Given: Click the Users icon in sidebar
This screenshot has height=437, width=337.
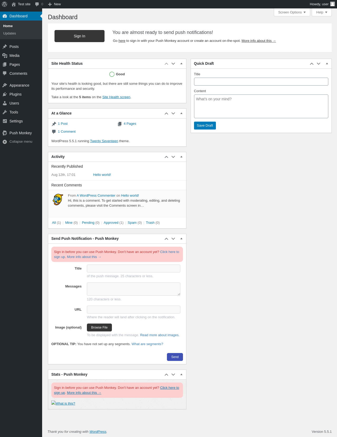Looking at the screenshot, I should (x=5, y=103).
